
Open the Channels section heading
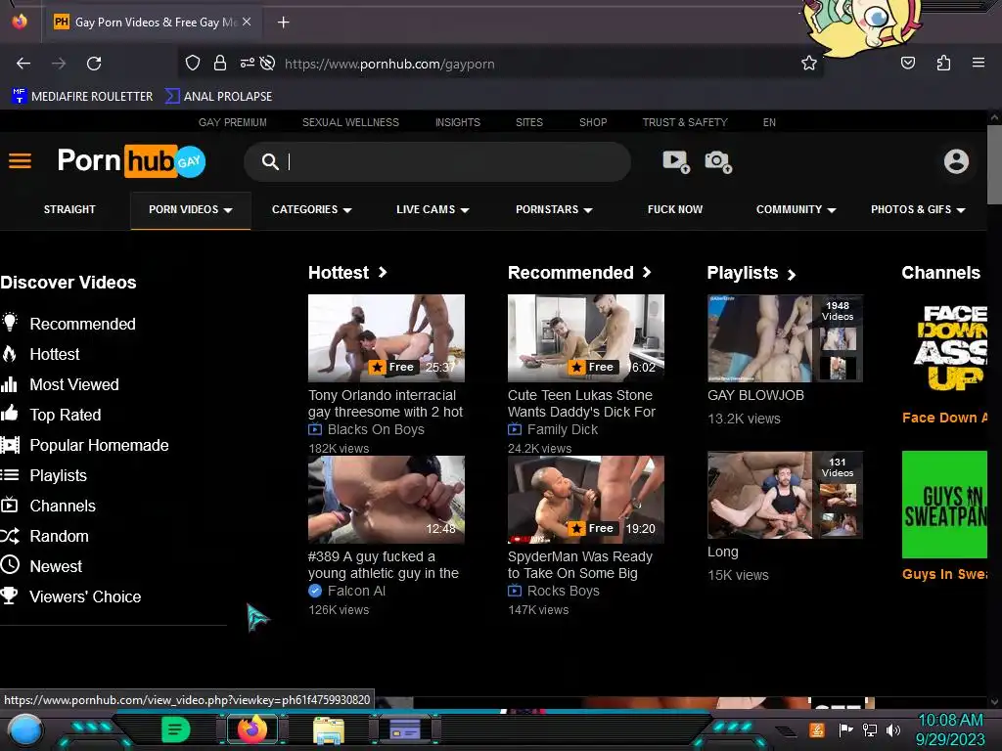(x=940, y=273)
